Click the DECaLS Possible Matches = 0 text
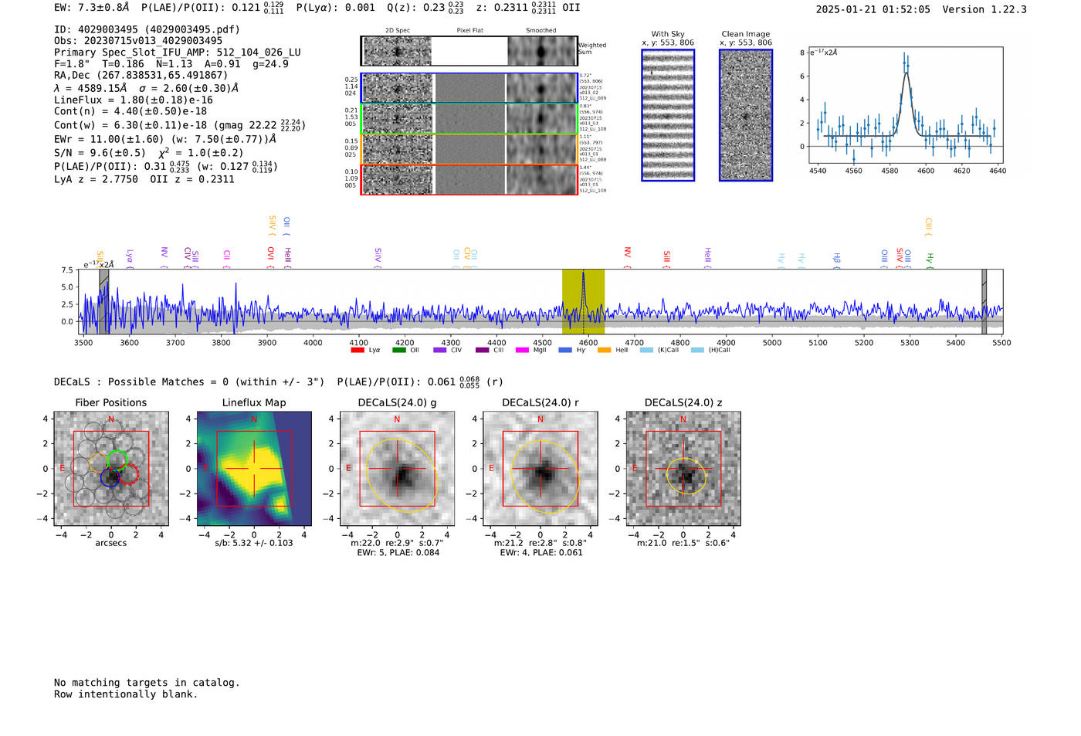 [x=189, y=382]
